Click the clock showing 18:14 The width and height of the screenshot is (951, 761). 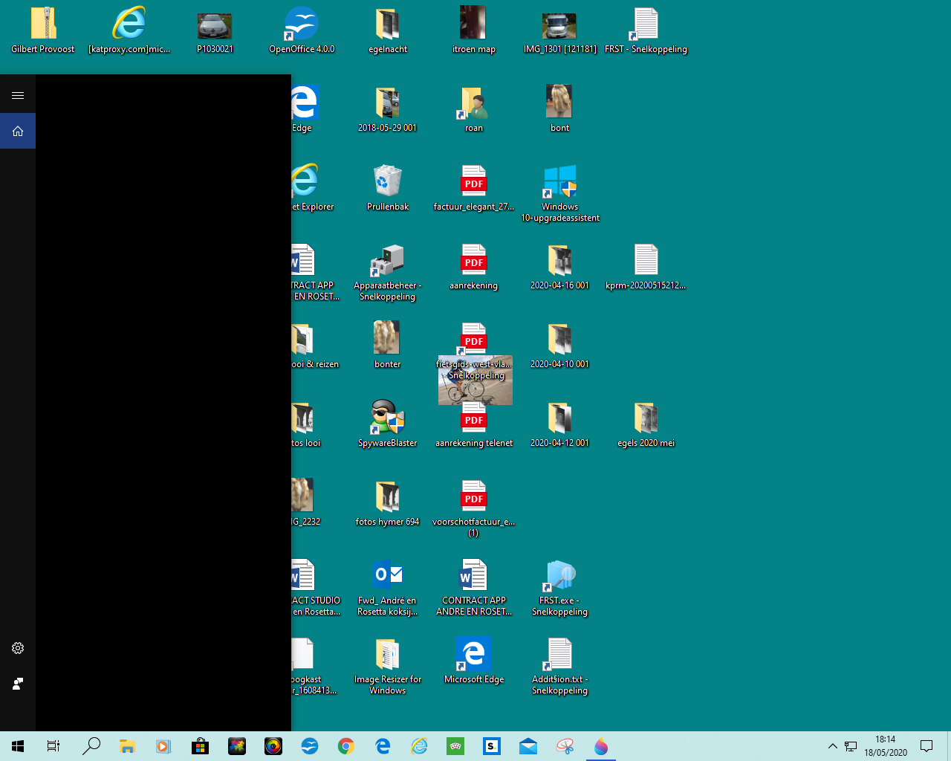(885, 746)
